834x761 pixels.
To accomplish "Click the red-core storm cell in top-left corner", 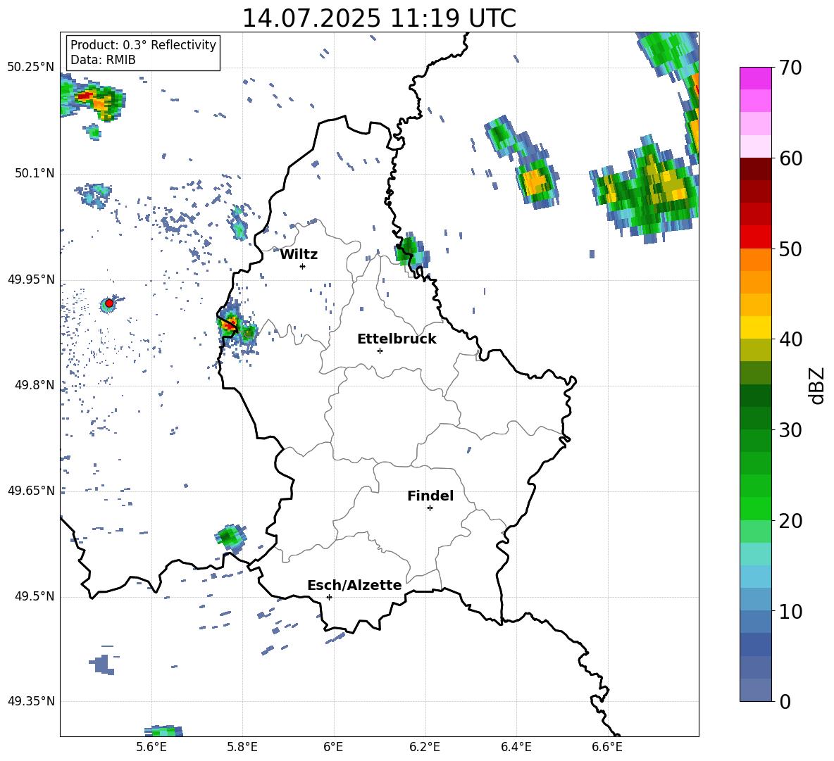I will (x=92, y=99).
